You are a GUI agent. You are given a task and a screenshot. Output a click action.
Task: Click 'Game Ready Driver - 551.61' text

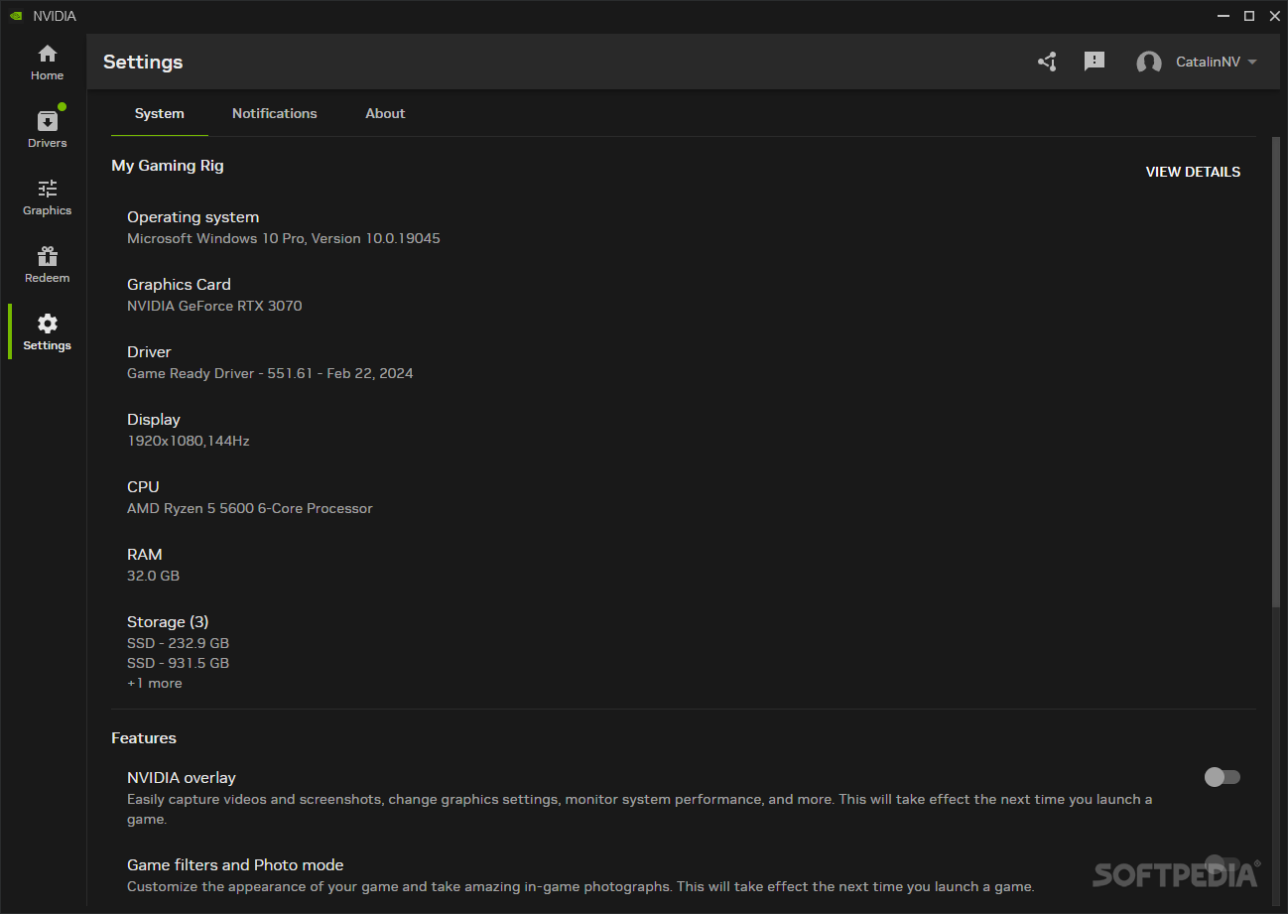pyautogui.click(x=270, y=373)
